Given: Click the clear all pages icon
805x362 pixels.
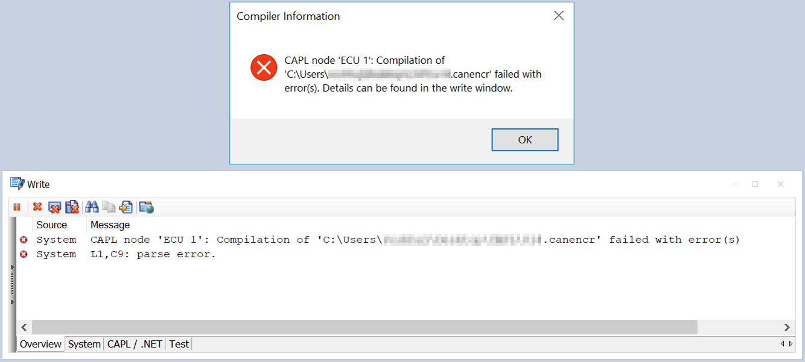Looking at the screenshot, I should pyautogui.click(x=72, y=207).
